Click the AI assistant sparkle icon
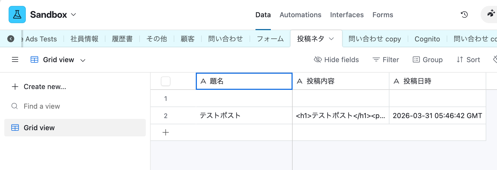This screenshot has height=170, width=497. point(491,13)
